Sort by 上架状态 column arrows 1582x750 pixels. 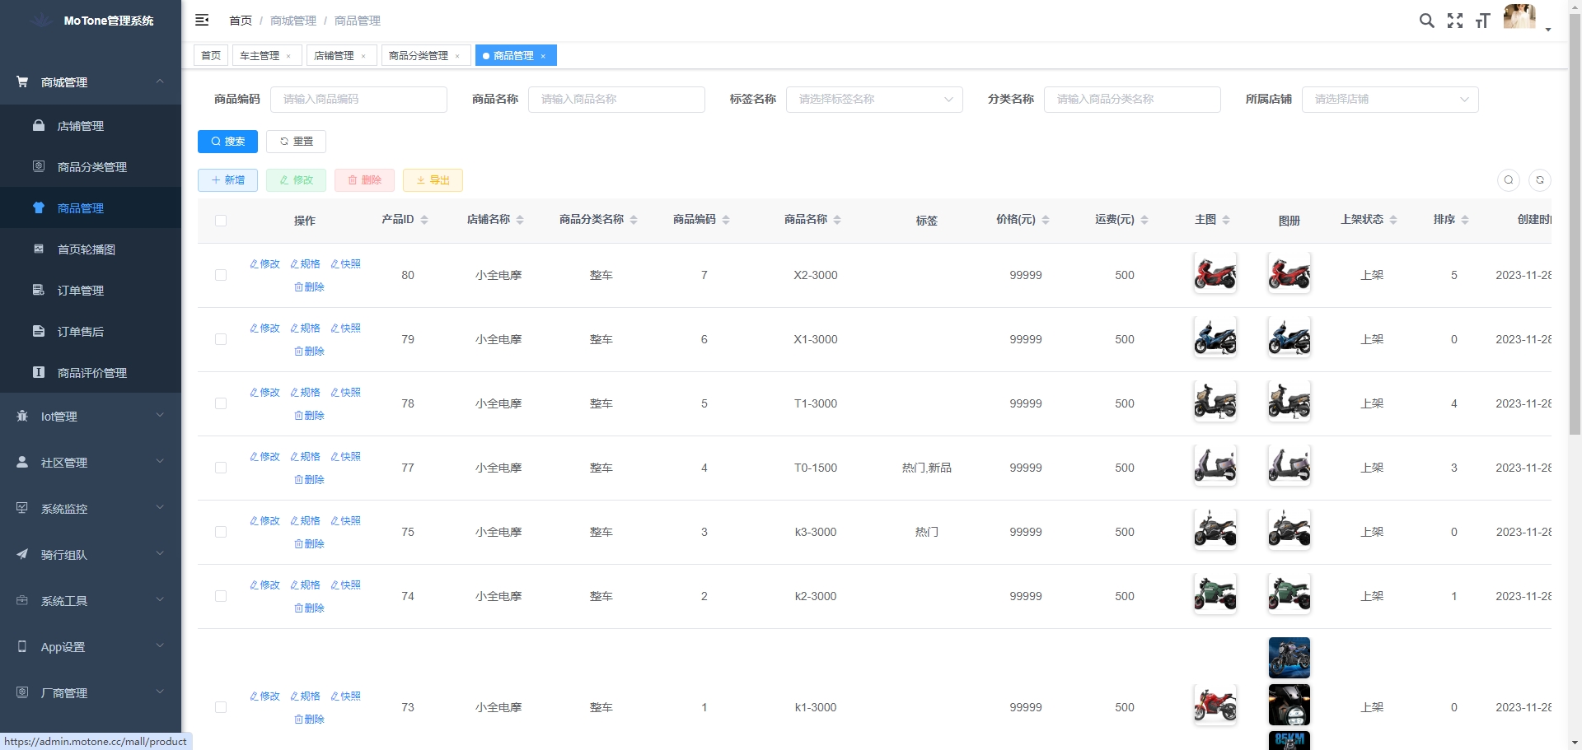point(1393,220)
